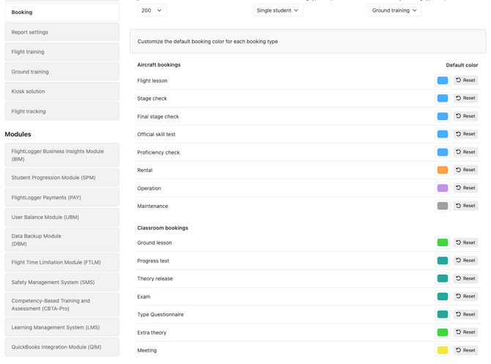This screenshot has height=364, width=491.
Task: Pick color for Official skill test
Action: [x=443, y=134]
